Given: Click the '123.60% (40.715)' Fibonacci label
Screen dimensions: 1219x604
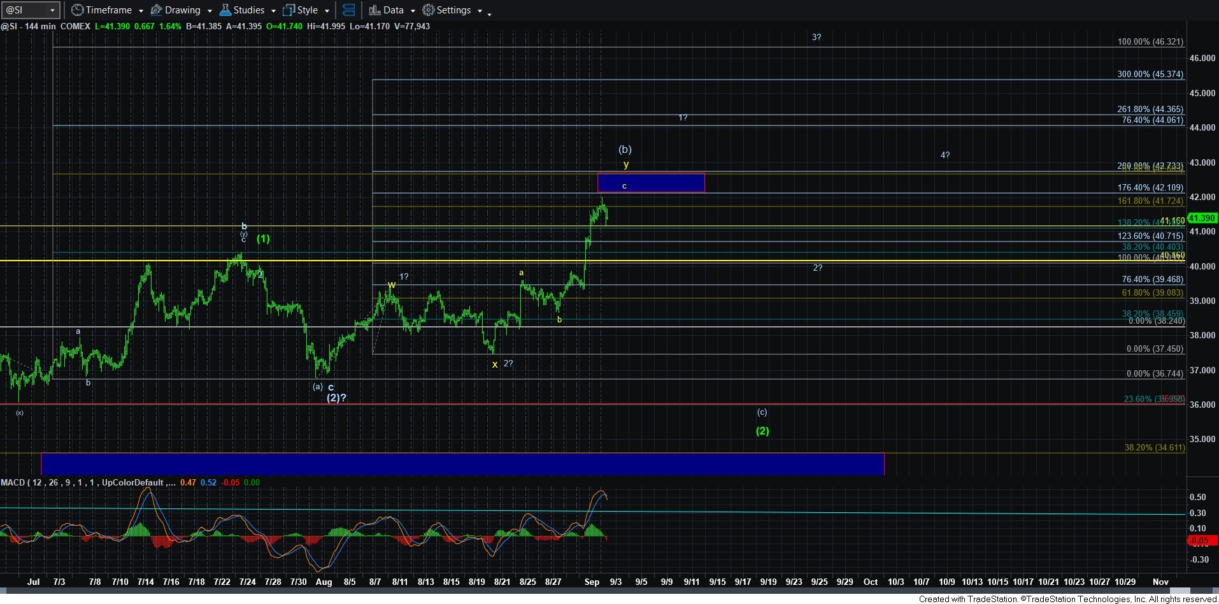Looking at the screenshot, I should click(x=1150, y=236).
